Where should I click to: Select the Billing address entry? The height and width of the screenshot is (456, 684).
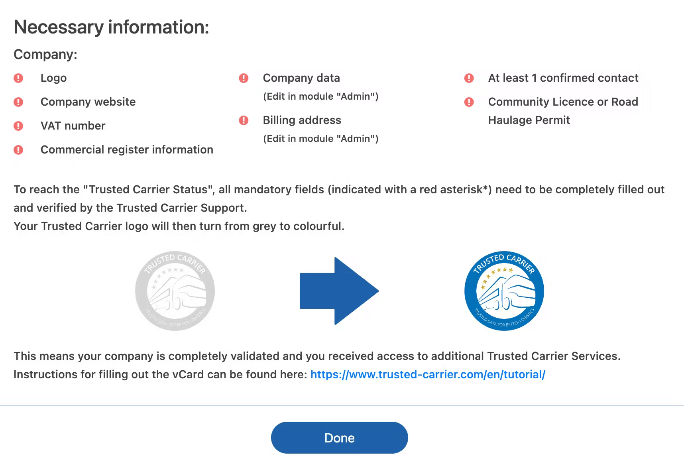(x=302, y=120)
